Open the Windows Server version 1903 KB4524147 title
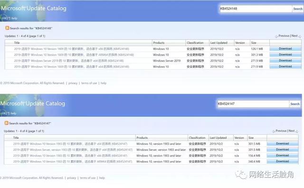The width and height of the screenshot is (304, 188). point(73,150)
